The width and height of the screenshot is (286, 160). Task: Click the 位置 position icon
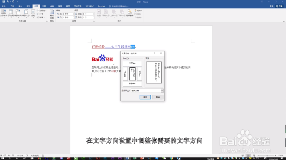click(x=99, y=13)
